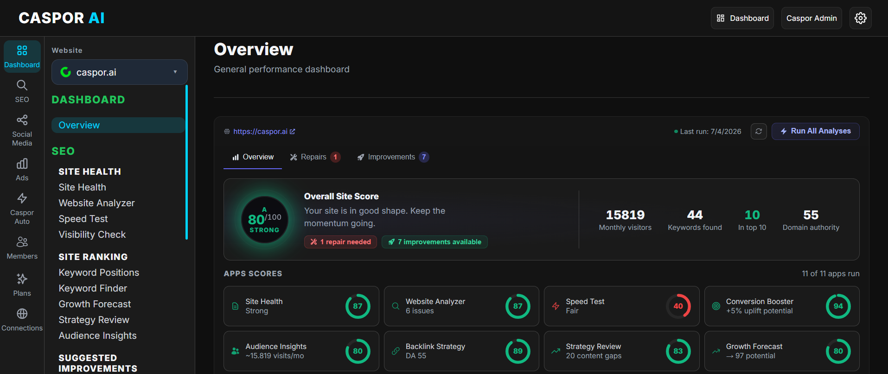Click the Last run: 7/4/2026 status

coord(708,132)
